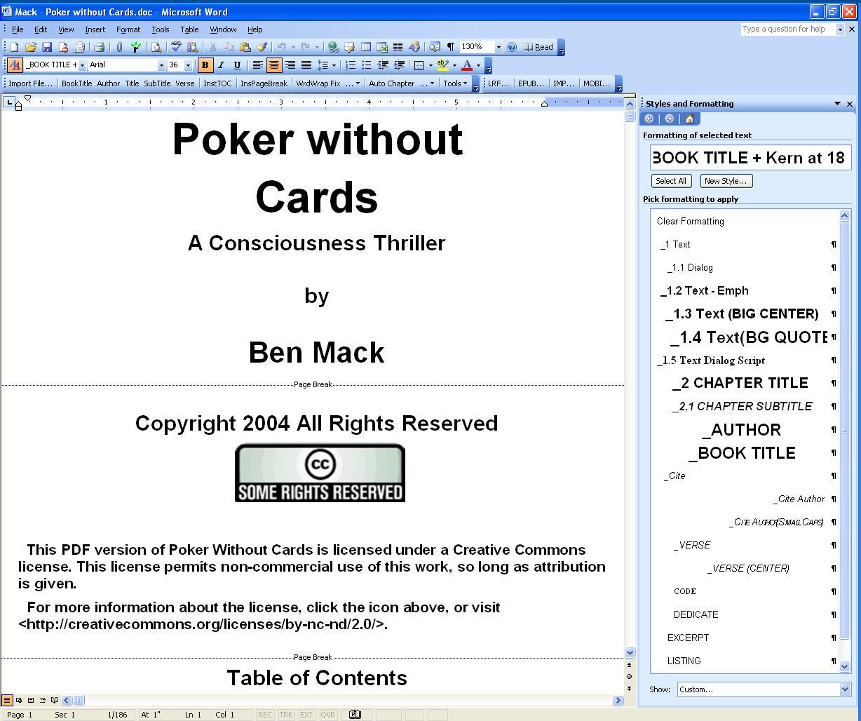861x721 pixels.
Task: Insert a table via toolbar icon
Action: click(x=365, y=47)
